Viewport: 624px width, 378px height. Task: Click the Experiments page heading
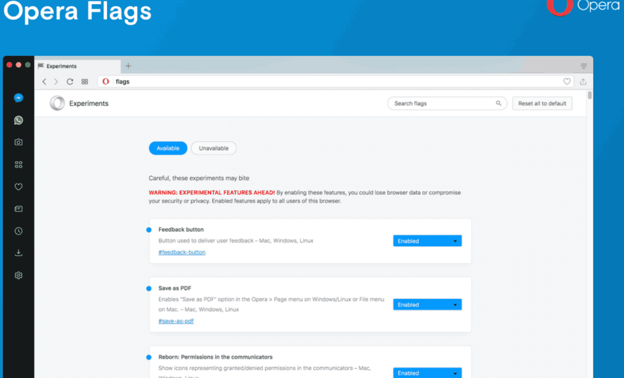[x=89, y=103]
